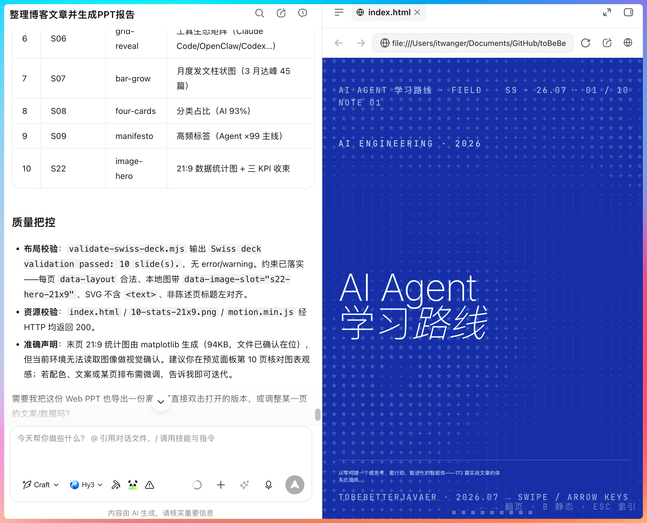Click the validate-swiss-deck.mjs inline code
The height and width of the screenshot is (523, 647).
[x=127, y=249]
